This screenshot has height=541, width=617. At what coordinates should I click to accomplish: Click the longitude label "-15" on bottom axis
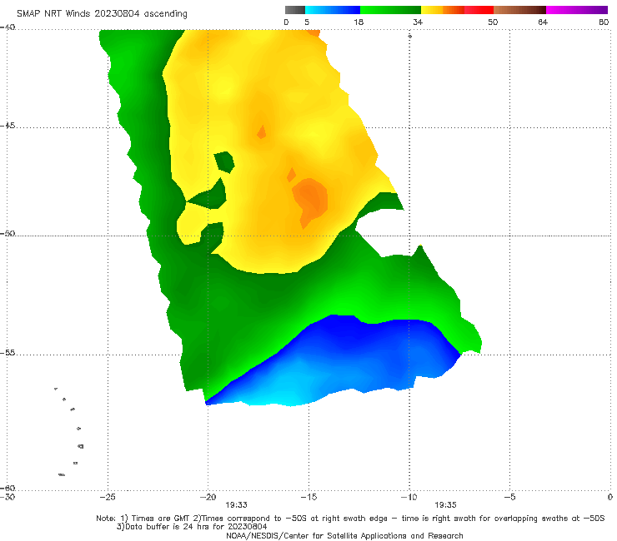[x=308, y=497]
